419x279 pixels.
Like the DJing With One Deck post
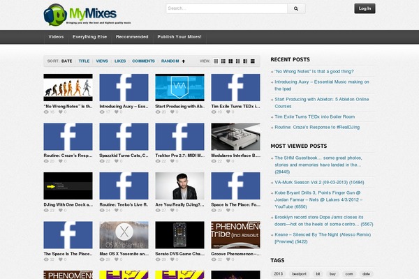click(61, 211)
